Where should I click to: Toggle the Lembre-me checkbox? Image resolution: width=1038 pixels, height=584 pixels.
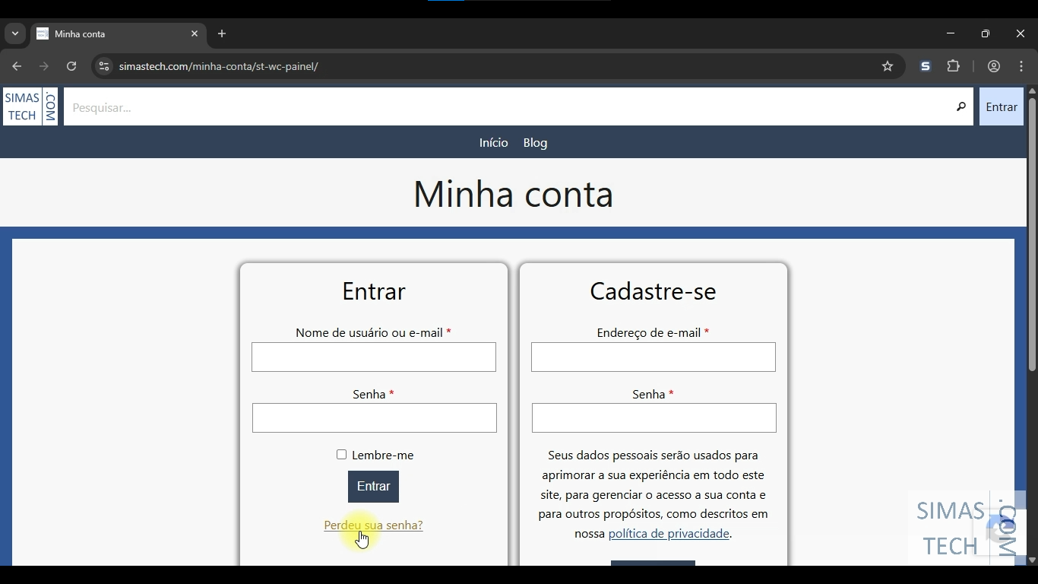point(341,454)
